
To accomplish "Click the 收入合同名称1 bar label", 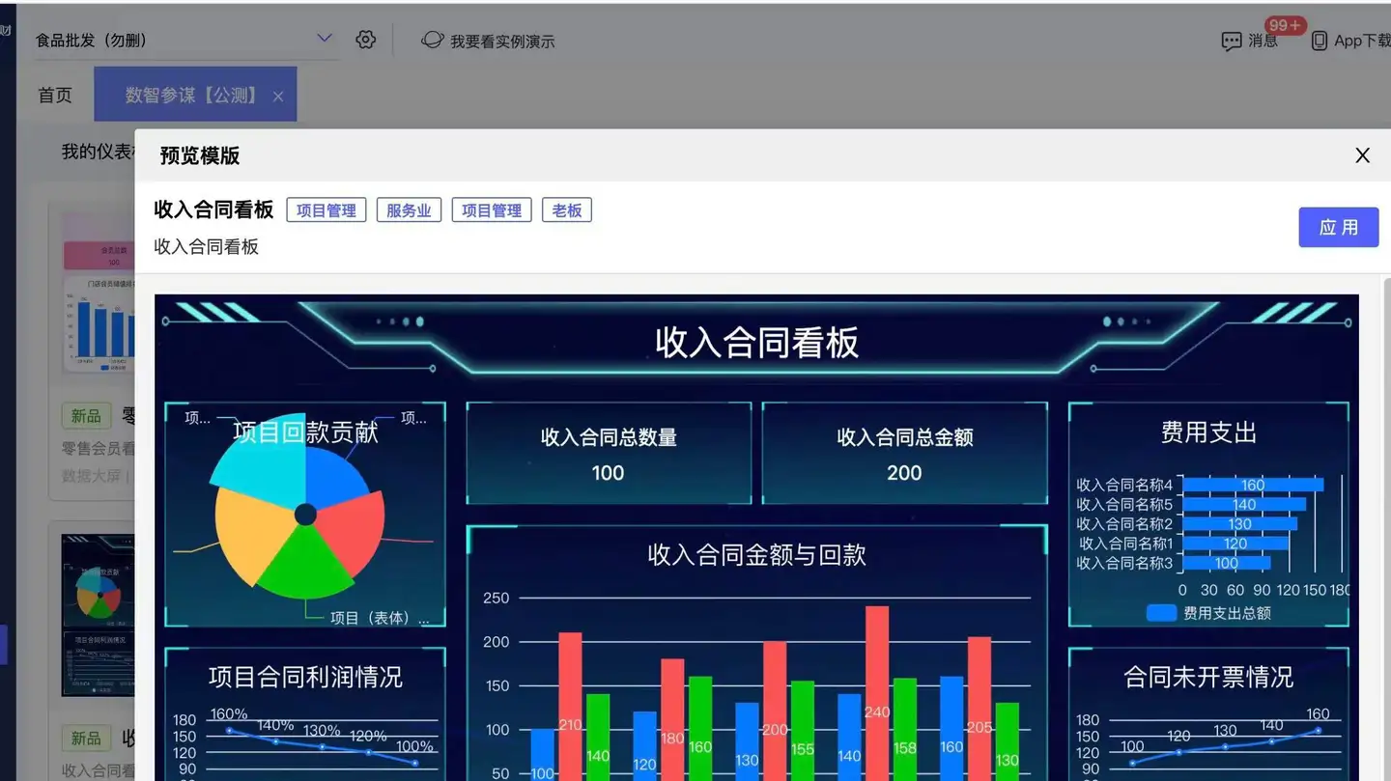I will pos(1126,544).
